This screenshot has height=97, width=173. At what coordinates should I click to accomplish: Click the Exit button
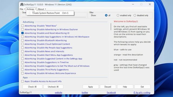pos(142,87)
